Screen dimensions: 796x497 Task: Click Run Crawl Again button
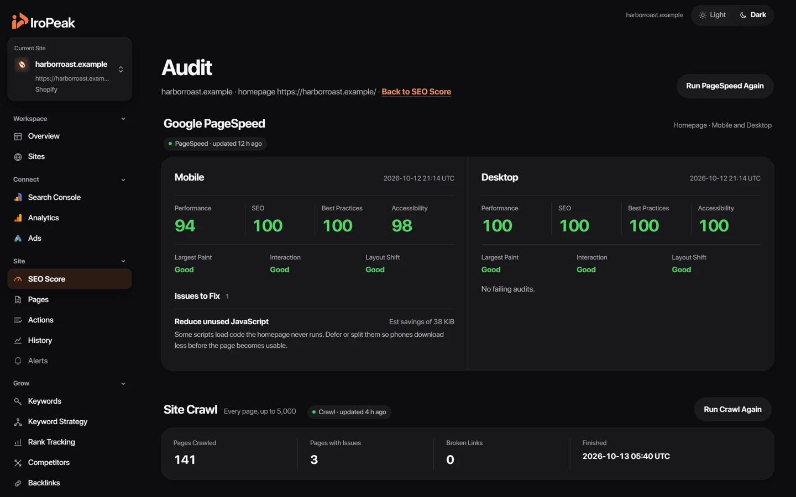coord(732,410)
